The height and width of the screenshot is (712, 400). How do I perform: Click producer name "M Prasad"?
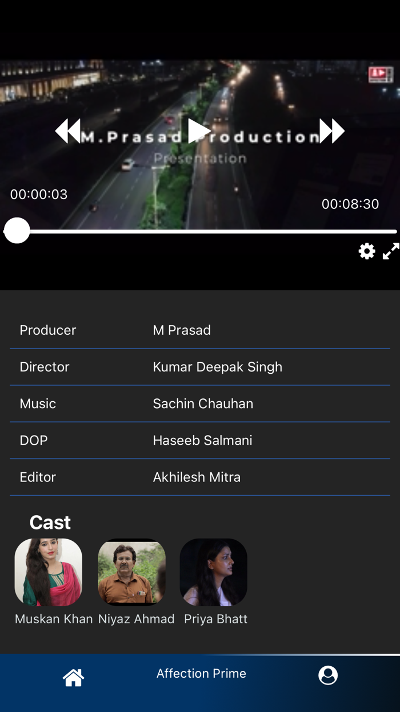point(182,330)
